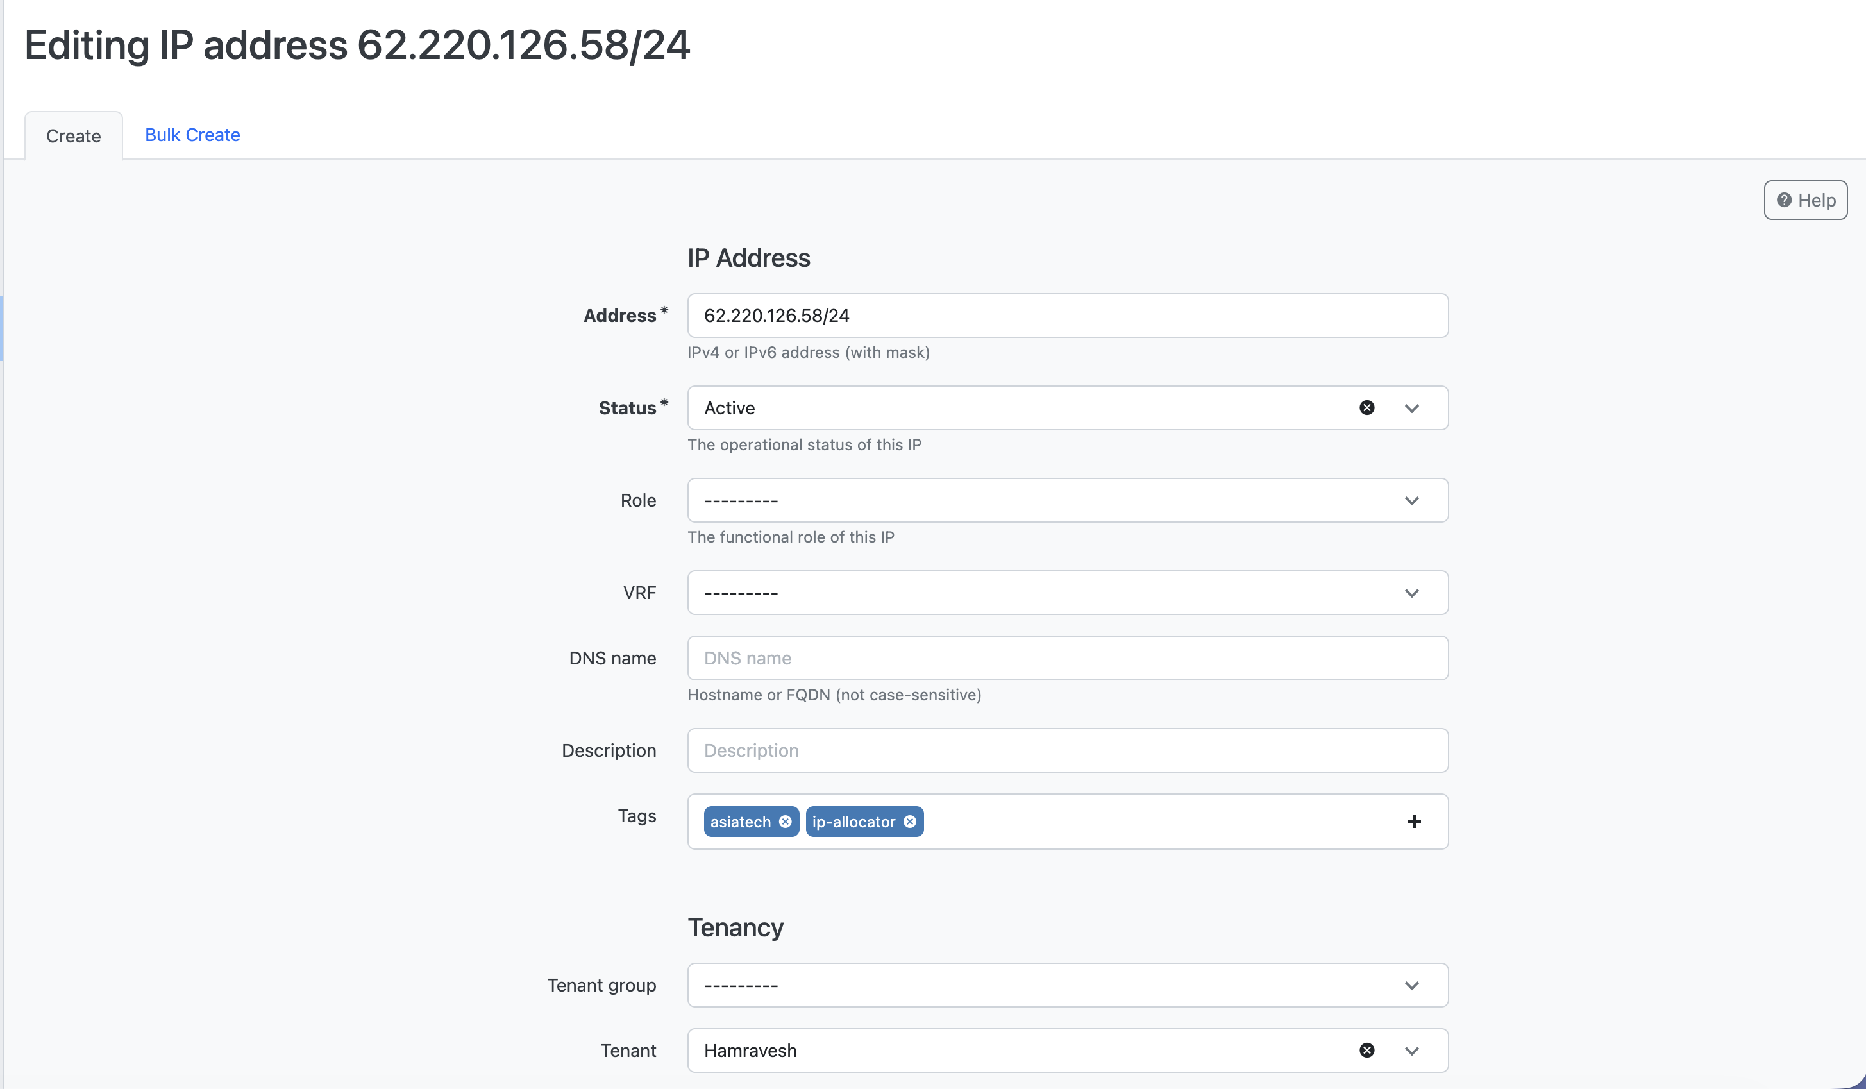
Task: Clear the Hamravesh tenant selection
Action: coord(1367,1050)
